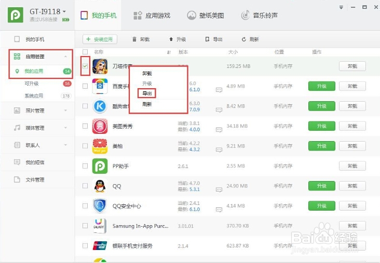Choose 刷新 in the context menu

point(147,104)
